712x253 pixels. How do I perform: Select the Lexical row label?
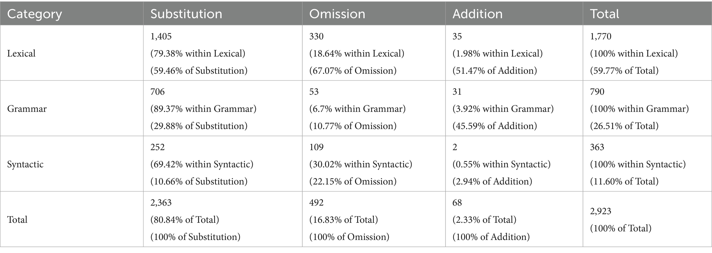coord(21,54)
